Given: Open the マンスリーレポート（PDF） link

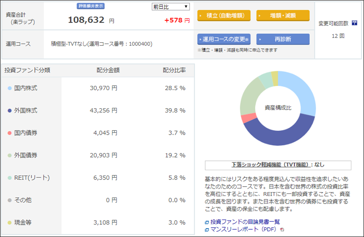Looking at the screenshot, I should point(243,229).
